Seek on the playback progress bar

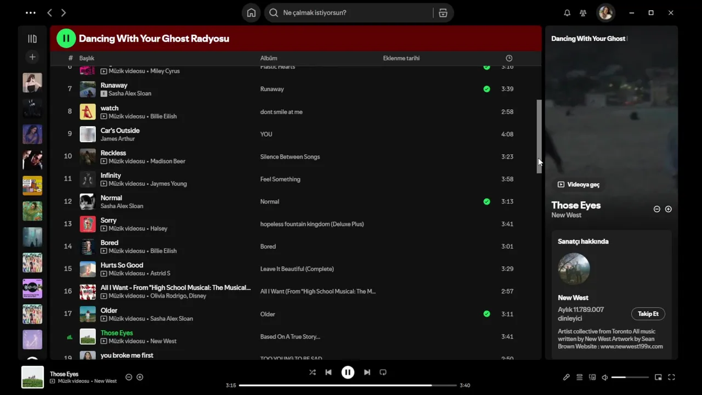pyautogui.click(x=348, y=385)
